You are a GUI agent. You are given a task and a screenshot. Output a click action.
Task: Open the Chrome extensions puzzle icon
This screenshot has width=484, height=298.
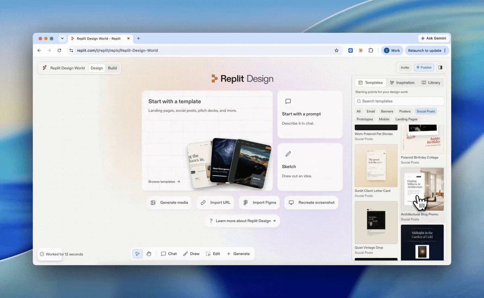coord(371,50)
